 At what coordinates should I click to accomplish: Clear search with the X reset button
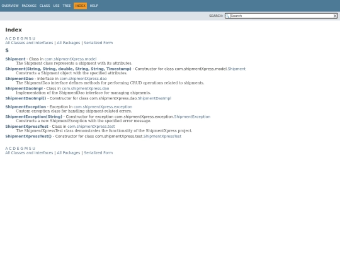(335, 16)
